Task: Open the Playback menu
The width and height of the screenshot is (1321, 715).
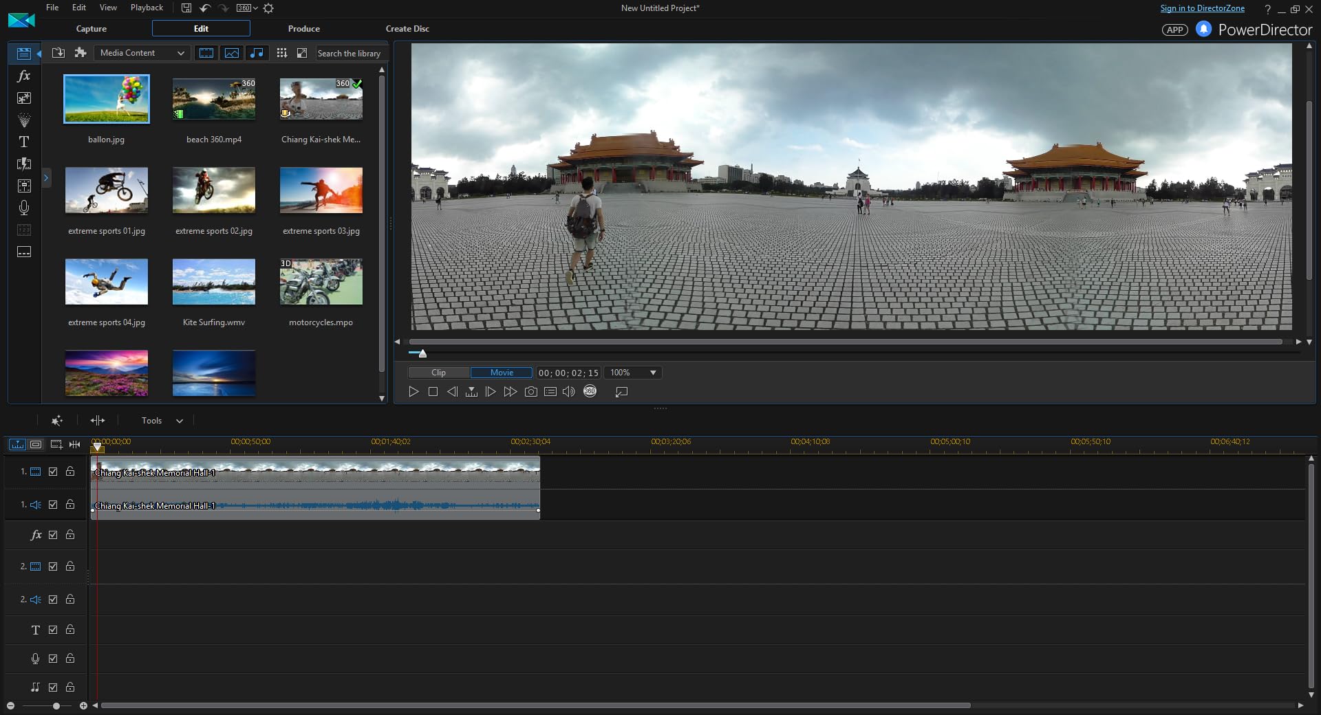Action: (147, 8)
